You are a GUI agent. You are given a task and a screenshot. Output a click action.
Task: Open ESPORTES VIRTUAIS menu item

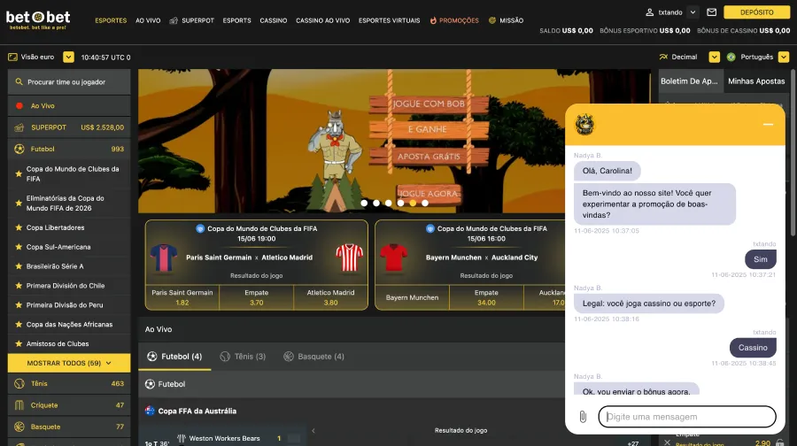390,21
